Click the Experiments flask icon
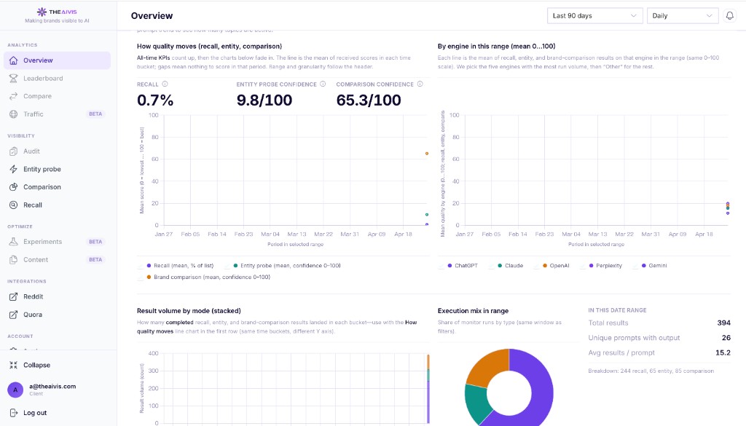 coord(13,242)
